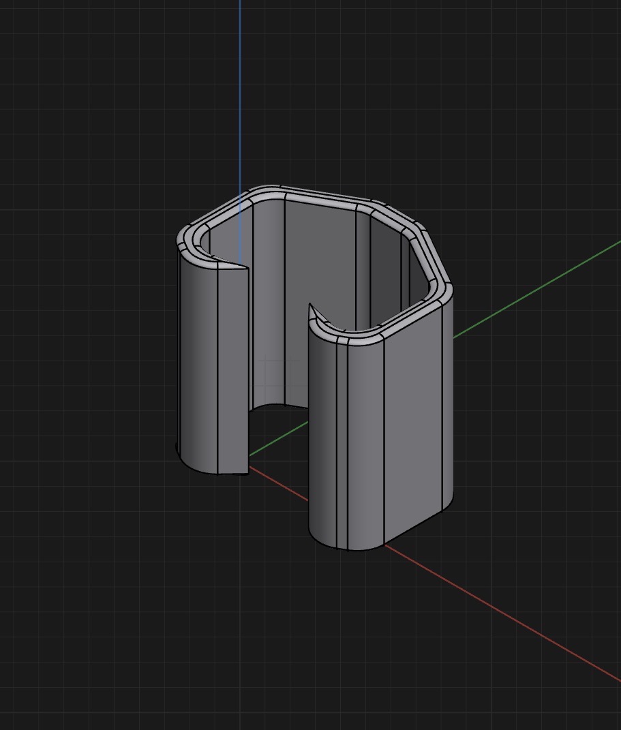Image resolution: width=621 pixels, height=730 pixels.
Task: Click the green Y axis line right of the model
Action: click(536, 289)
